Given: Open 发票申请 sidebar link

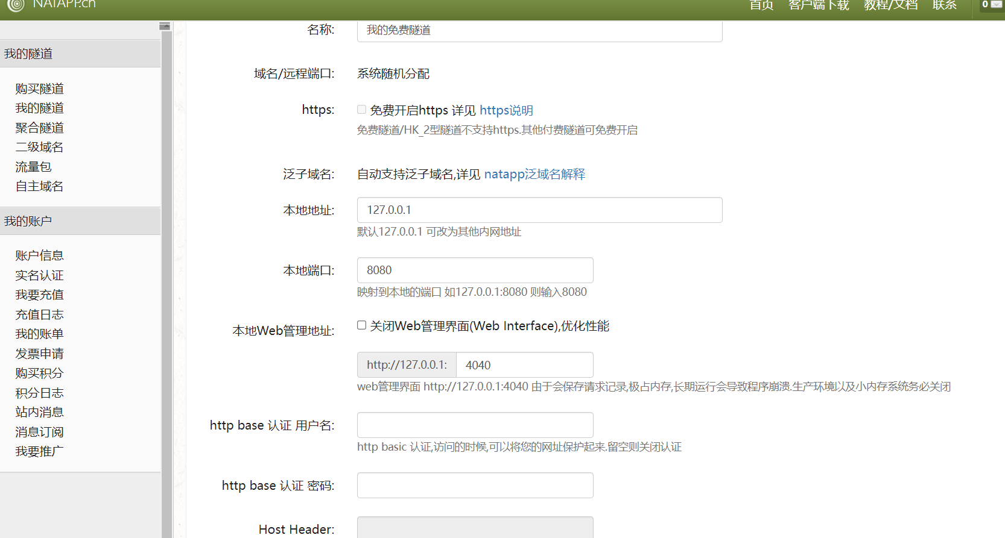Looking at the screenshot, I should click(x=39, y=354).
